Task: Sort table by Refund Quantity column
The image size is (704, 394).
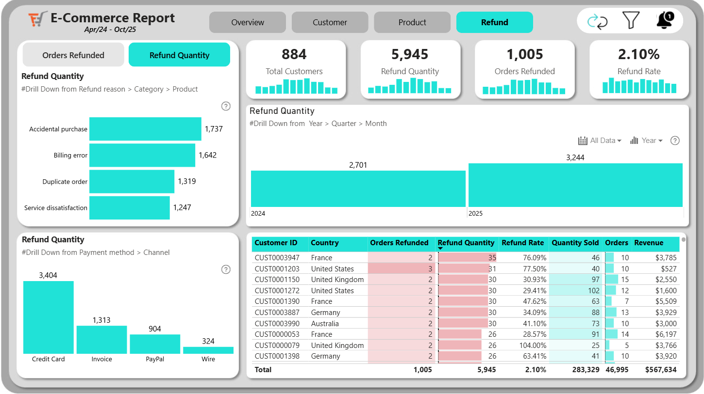Action: (x=467, y=243)
